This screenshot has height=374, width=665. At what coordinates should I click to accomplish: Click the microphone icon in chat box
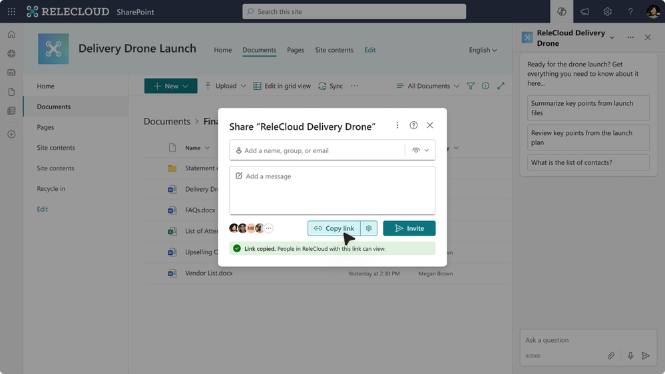[630, 356]
